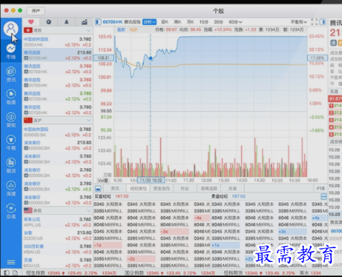342x277 pixels.
Task: Click the F10 button
Action: (321, 188)
